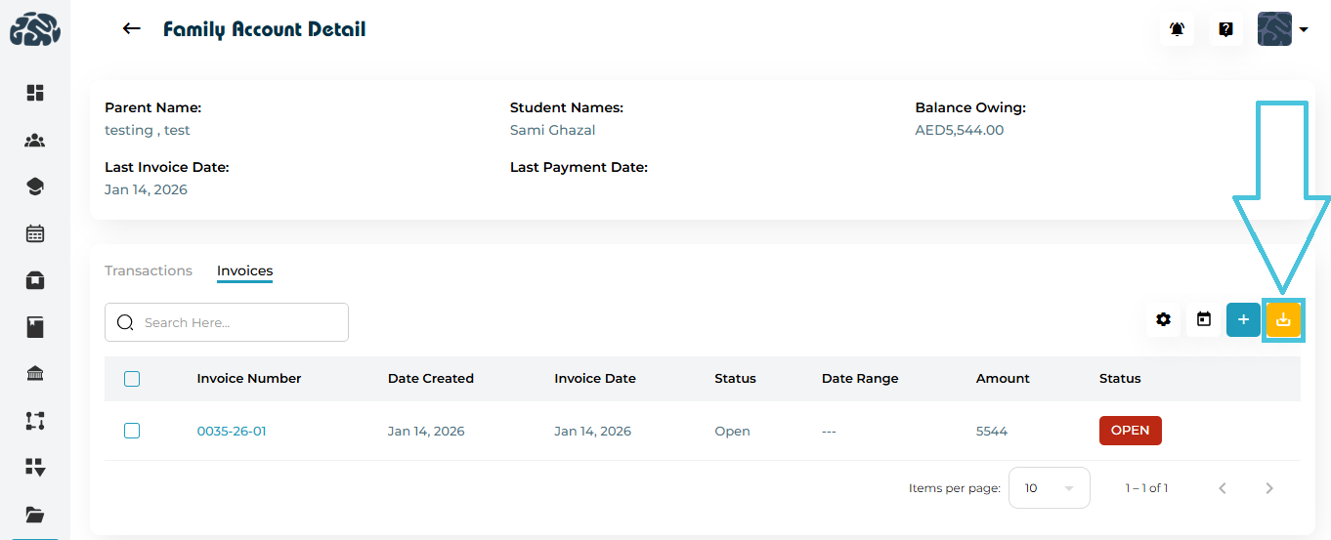This screenshot has height=540, width=1331.
Task: Open the help question mark icon
Action: click(x=1225, y=29)
